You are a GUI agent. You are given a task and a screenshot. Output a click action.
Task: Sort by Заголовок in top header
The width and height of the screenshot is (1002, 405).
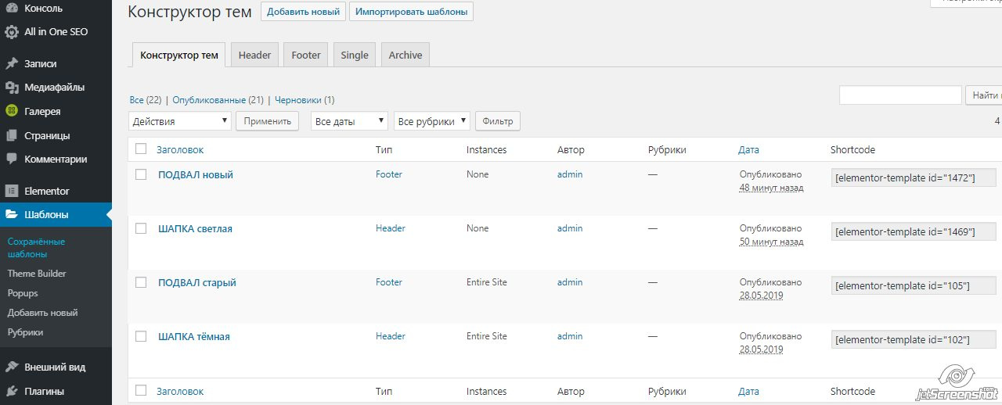[x=180, y=149]
